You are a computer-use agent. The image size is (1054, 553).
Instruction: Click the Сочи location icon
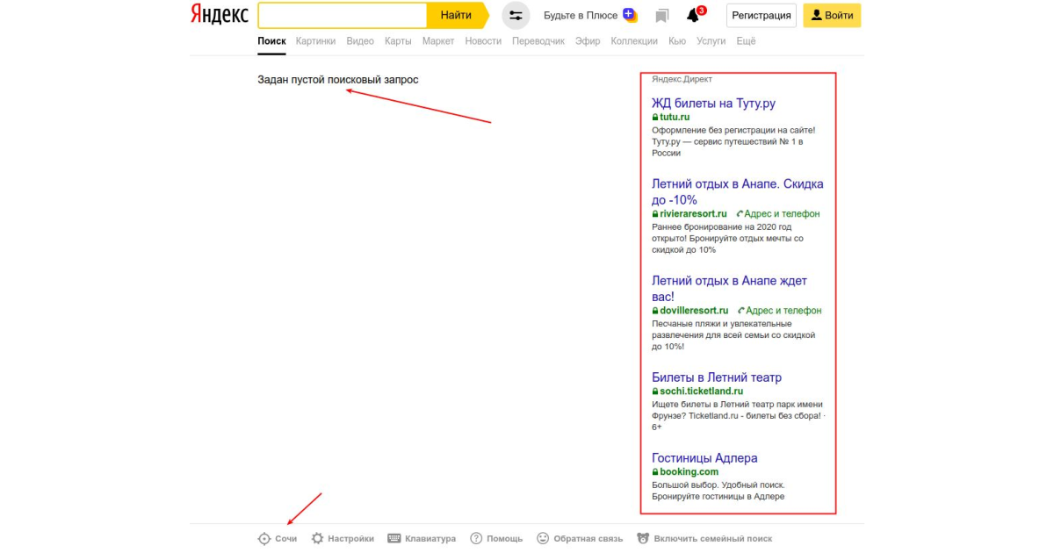click(x=263, y=539)
